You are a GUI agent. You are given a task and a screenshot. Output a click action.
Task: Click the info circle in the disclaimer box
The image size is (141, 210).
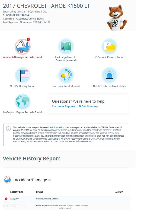click(x=8, y=129)
